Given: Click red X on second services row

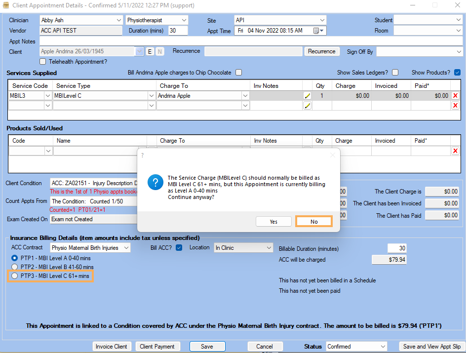Looking at the screenshot, I should coord(455,106).
